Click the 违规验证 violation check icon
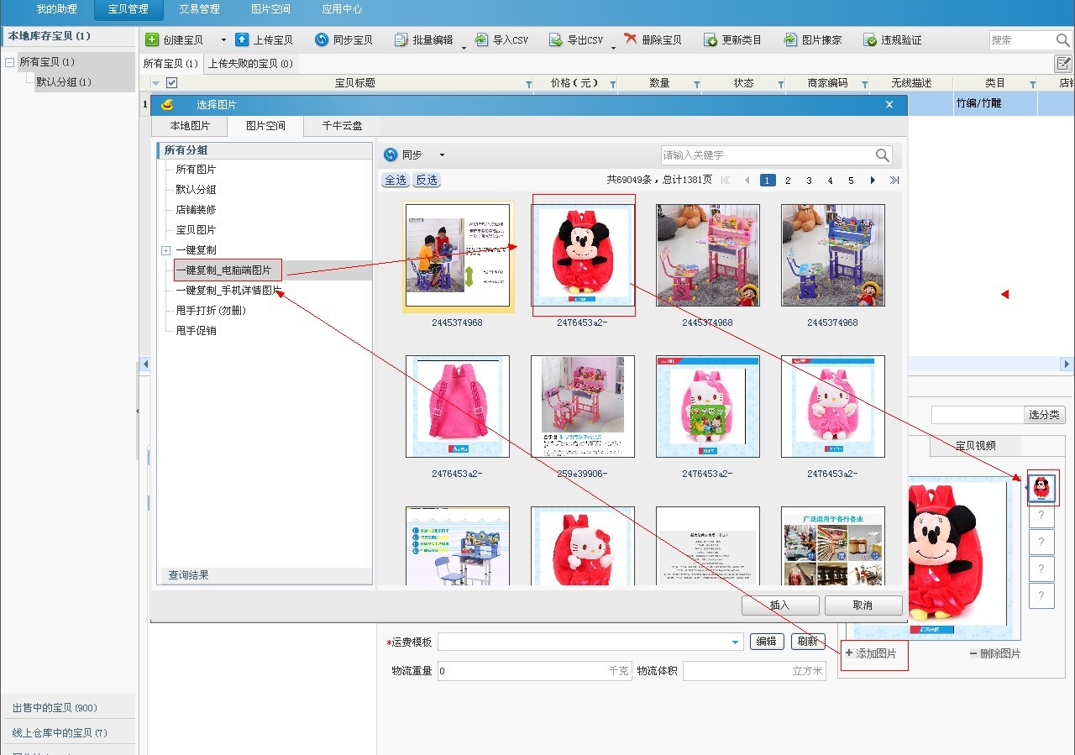The height and width of the screenshot is (755, 1075). tap(870, 39)
